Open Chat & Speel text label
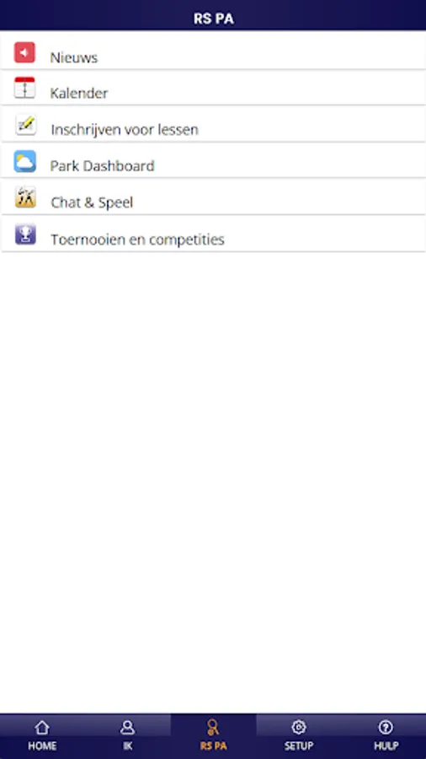The height and width of the screenshot is (759, 426). click(92, 202)
